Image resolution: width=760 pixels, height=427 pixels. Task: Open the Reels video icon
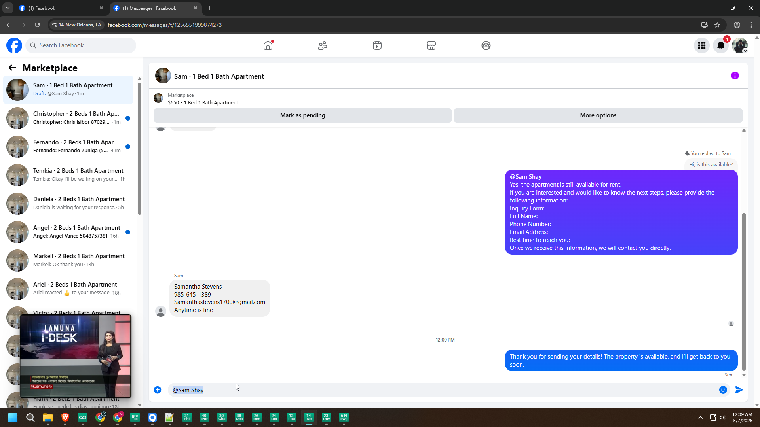coord(377,45)
